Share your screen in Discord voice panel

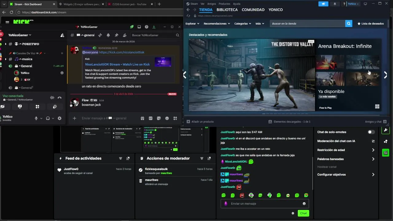coord(20,107)
